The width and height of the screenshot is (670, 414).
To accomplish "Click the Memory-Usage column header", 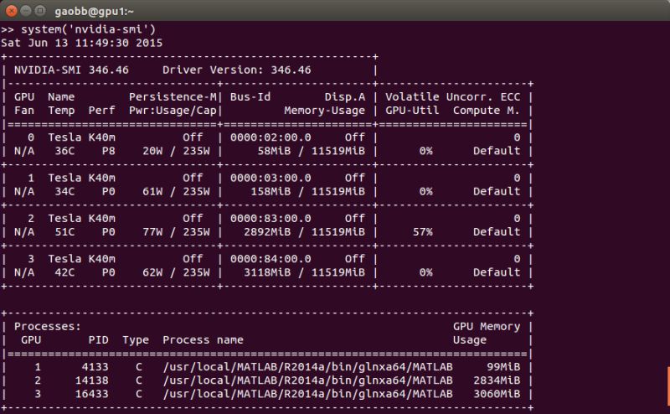I will point(325,111).
